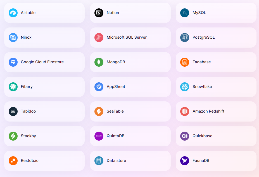Click the Ninox blue icon
Image resolution: width=259 pixels, height=177 pixels.
13,38
